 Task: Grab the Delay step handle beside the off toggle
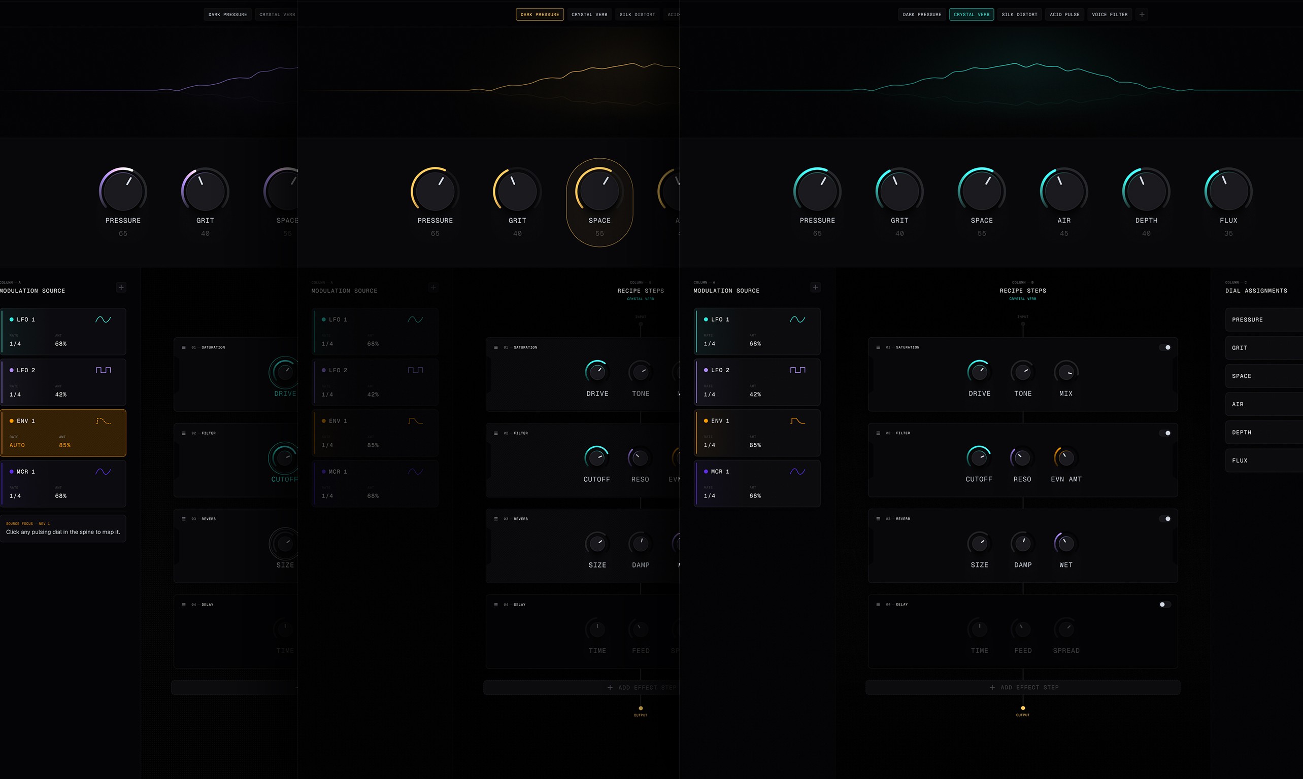click(x=878, y=605)
